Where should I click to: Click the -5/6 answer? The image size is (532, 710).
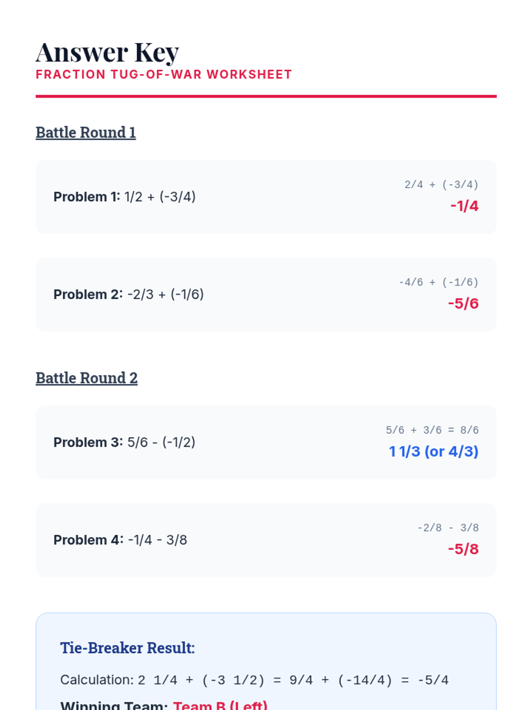(x=463, y=304)
